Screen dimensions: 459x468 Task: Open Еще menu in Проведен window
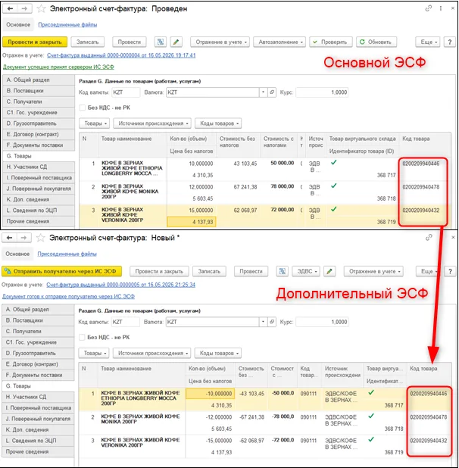[428, 42]
